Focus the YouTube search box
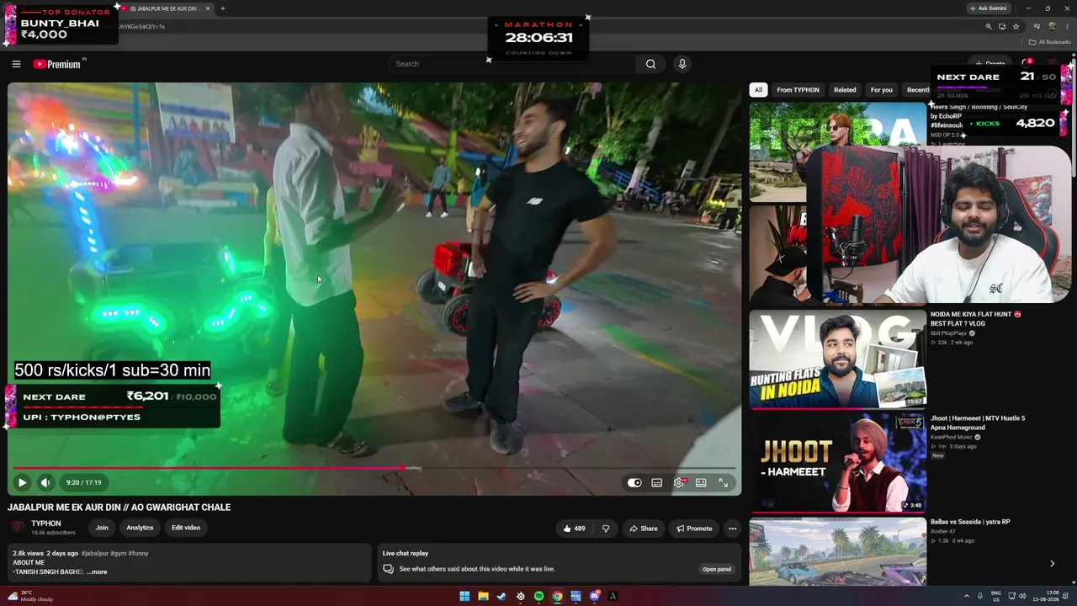 513,64
